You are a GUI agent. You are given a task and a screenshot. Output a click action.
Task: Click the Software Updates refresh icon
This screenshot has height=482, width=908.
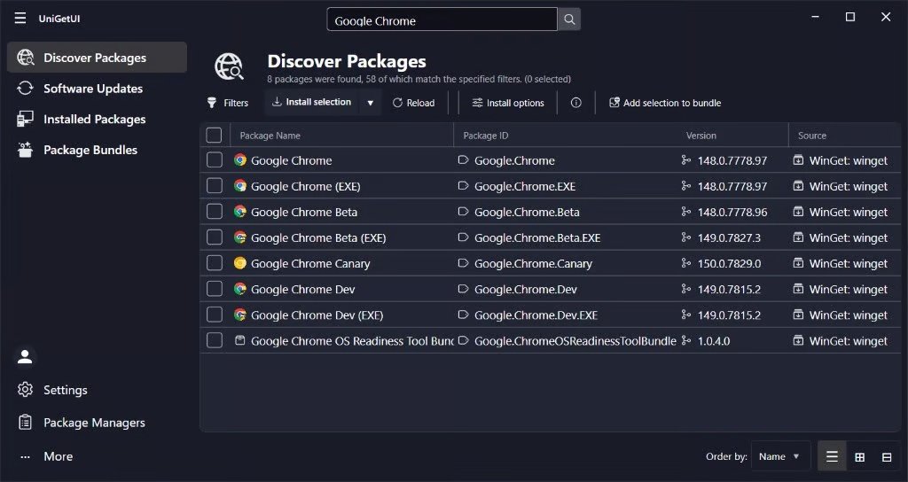click(x=25, y=88)
